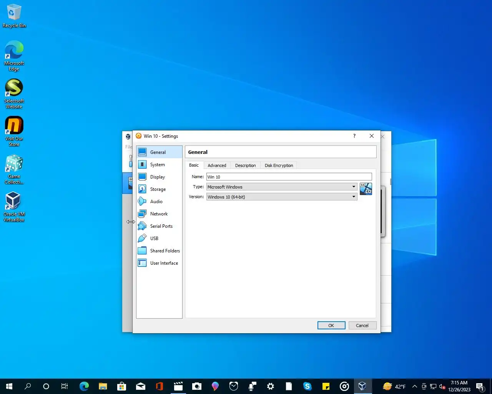The height and width of the screenshot is (394, 492).
Task: Open Task View in taskbar
Action: pyautogui.click(x=65, y=386)
